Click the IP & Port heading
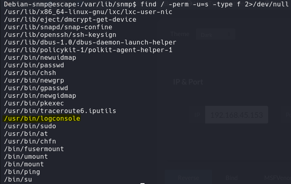 (188, 82)
